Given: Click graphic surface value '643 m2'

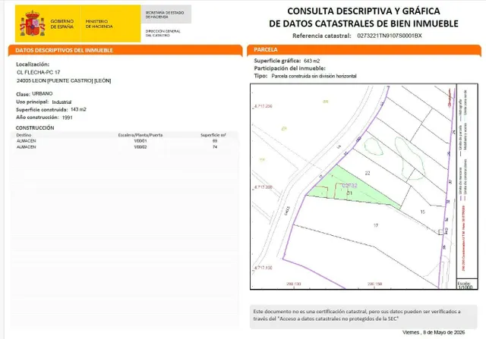Looking at the screenshot, I should pos(312,61).
